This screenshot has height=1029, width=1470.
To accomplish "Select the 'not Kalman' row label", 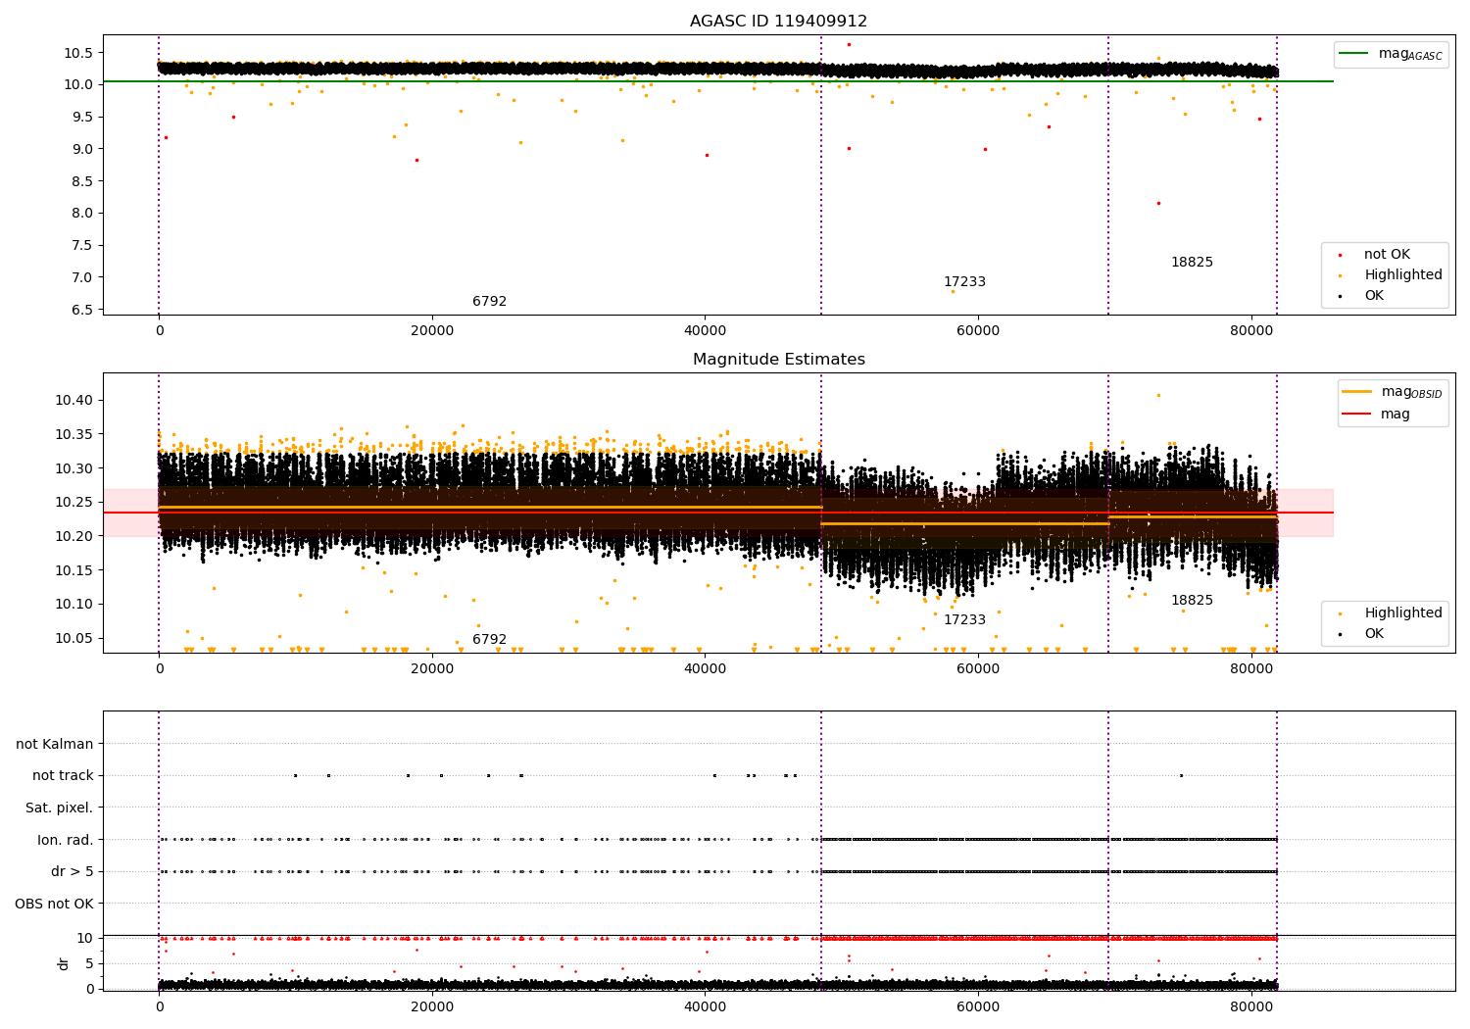I will coord(55,744).
